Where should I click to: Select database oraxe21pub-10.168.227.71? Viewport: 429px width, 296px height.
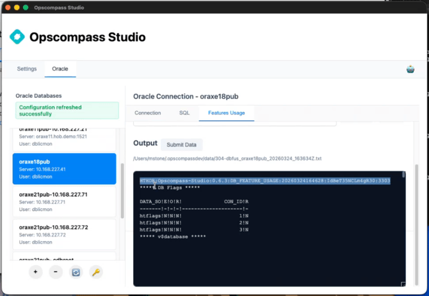point(64,201)
